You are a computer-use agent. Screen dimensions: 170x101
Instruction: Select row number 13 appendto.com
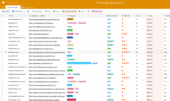pos(2,63)
